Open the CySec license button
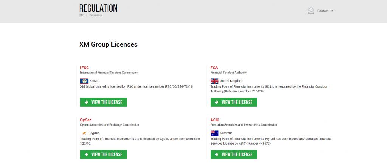 104,154
